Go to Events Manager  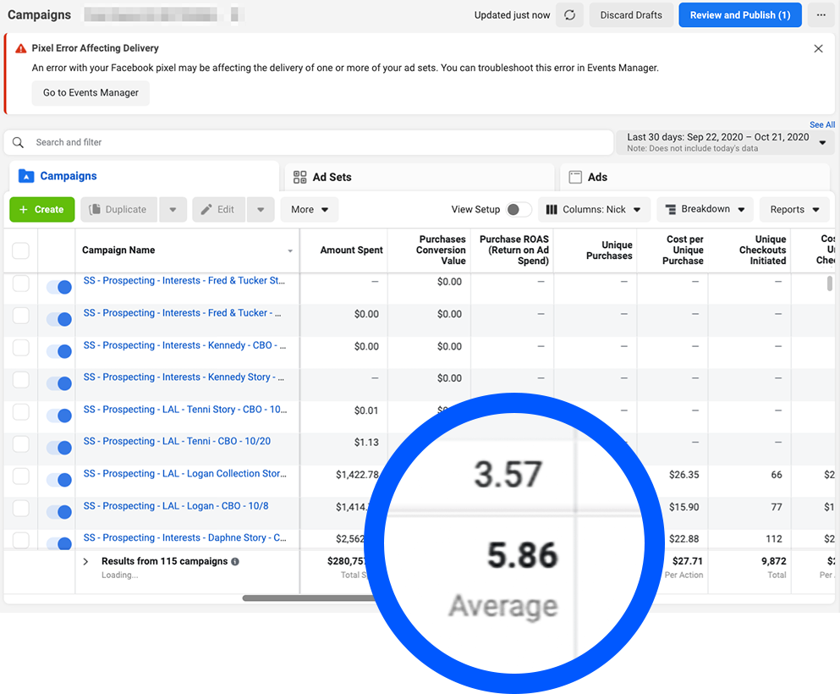(91, 93)
